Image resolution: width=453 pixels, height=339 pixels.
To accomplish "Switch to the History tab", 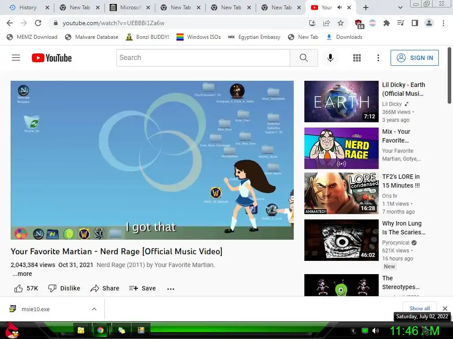I will [28, 8].
